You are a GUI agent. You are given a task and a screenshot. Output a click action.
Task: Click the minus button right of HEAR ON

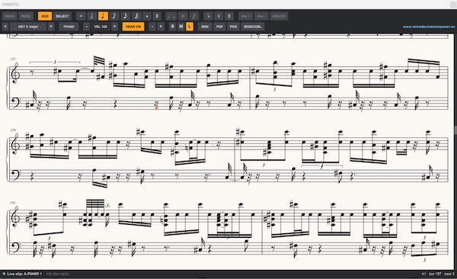tap(152, 27)
